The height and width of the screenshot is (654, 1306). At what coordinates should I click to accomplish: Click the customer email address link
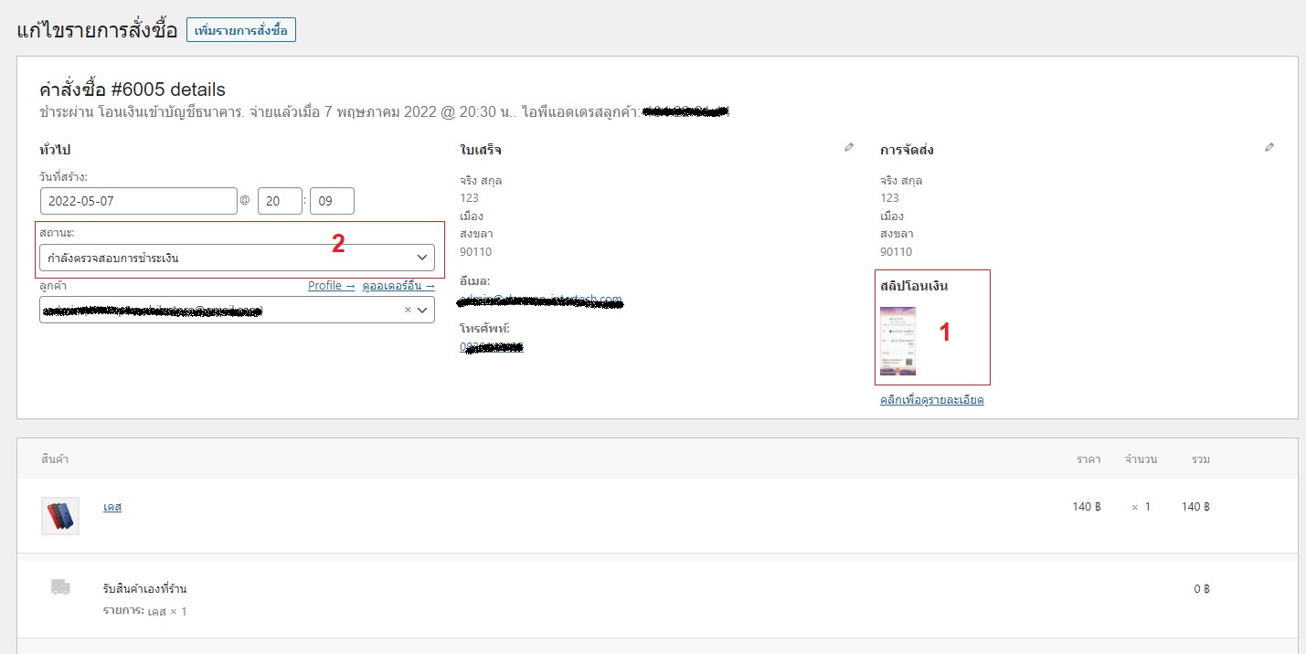pos(539,300)
